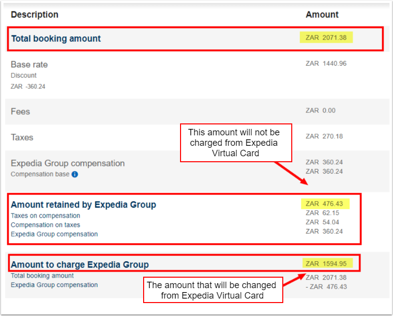393x316 pixels.
Task: Click the Total booking amount heading
Action: coord(56,38)
